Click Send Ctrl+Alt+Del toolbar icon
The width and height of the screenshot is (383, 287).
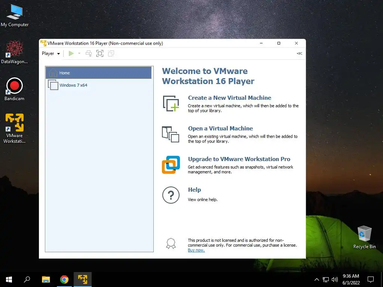89,53
